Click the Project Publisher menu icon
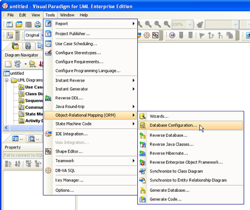Viewport: 250px width, 210px height. point(48,33)
